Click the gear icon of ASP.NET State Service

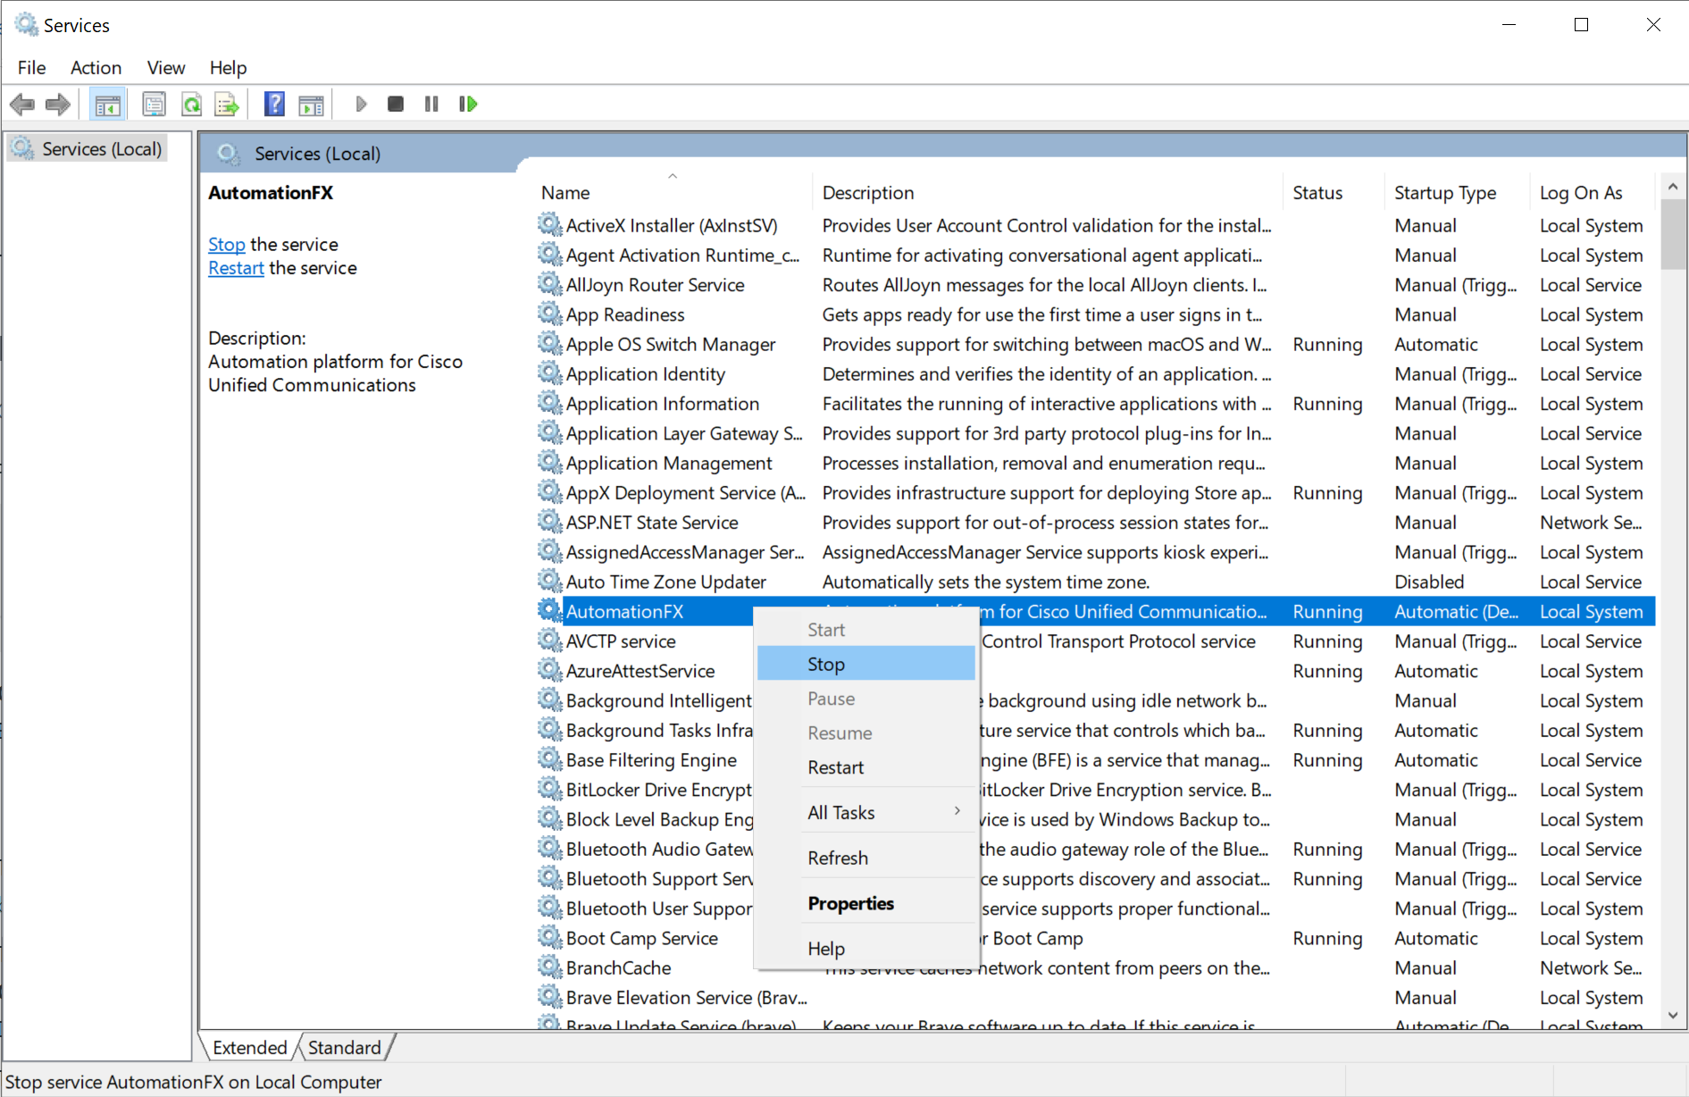[550, 521]
